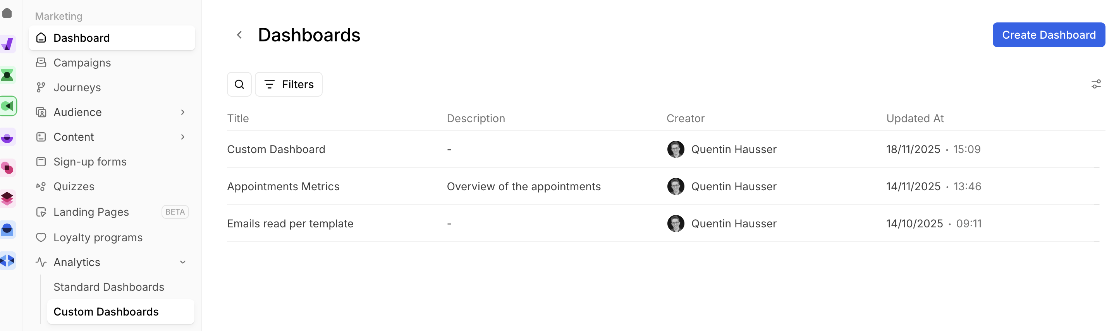Click the Create Dashboard button

tap(1048, 35)
